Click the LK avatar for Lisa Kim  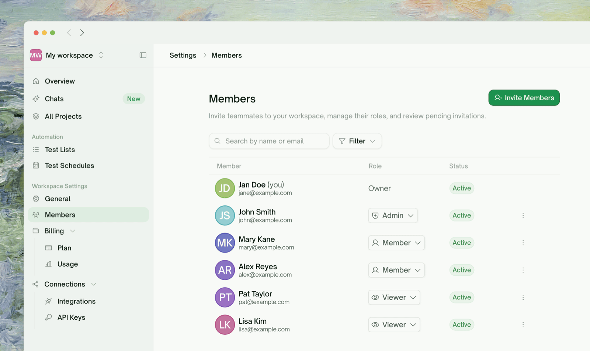coord(225,324)
